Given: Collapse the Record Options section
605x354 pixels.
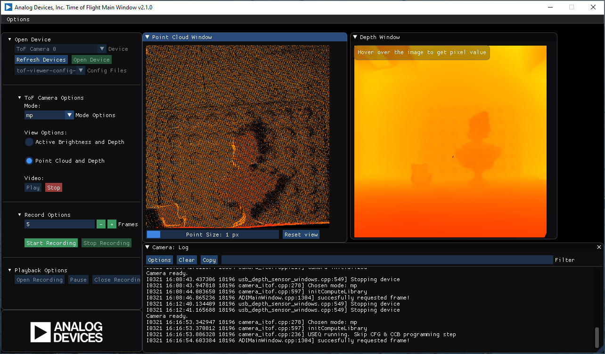Looking at the screenshot, I should (x=20, y=215).
